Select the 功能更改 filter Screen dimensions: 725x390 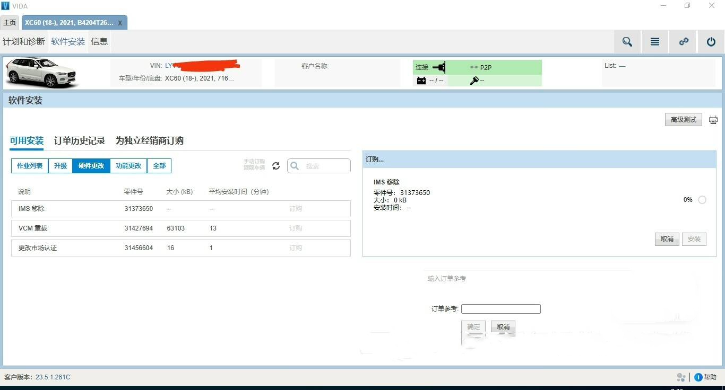coord(128,166)
